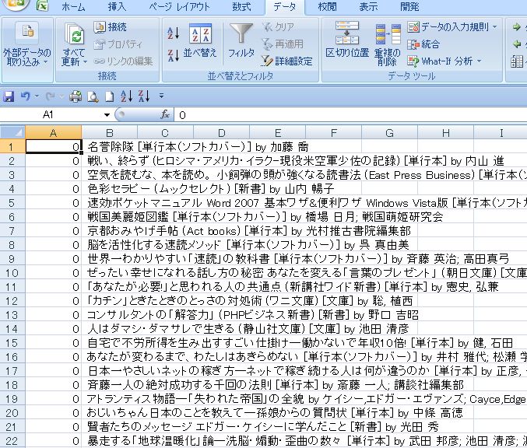Open the ホーム ribbon tab

tap(74, 7)
